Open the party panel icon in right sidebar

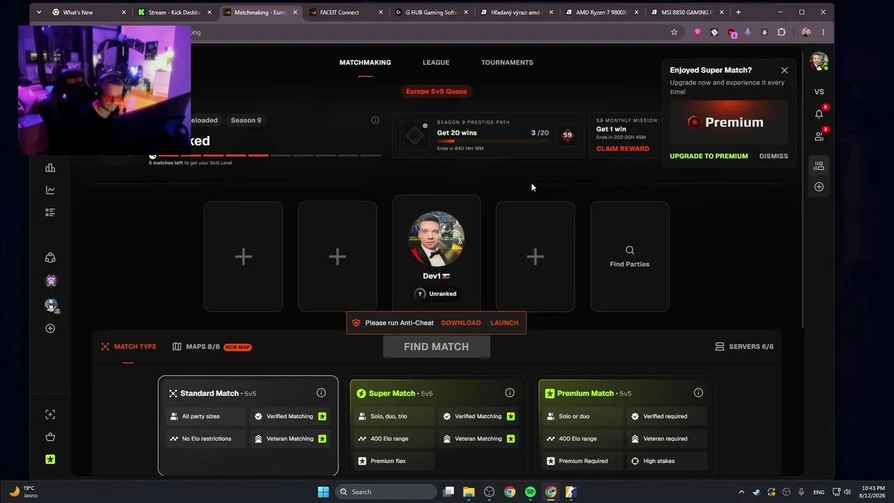[x=819, y=166]
